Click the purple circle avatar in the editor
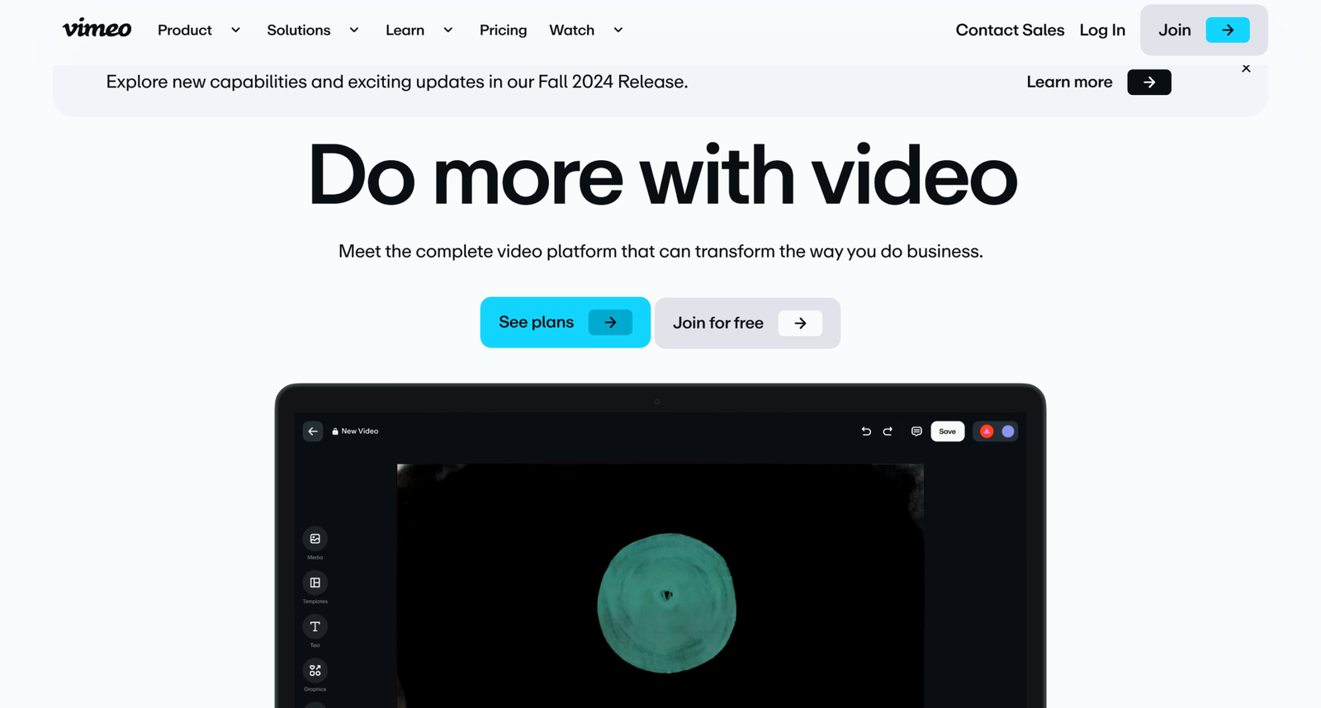The image size is (1321, 708). point(1008,432)
